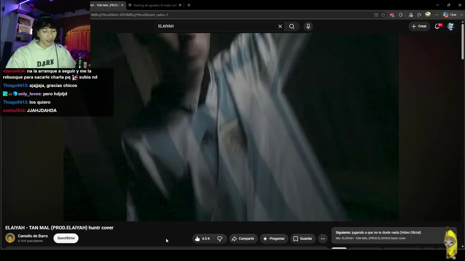This screenshot has width=465, height=261.
Task: Open browser split-screen apps icon in address bar
Action: tap(376, 15)
